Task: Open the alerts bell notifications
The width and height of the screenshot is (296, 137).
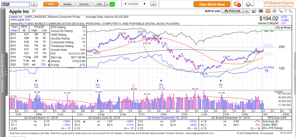Action: [x=237, y=4]
